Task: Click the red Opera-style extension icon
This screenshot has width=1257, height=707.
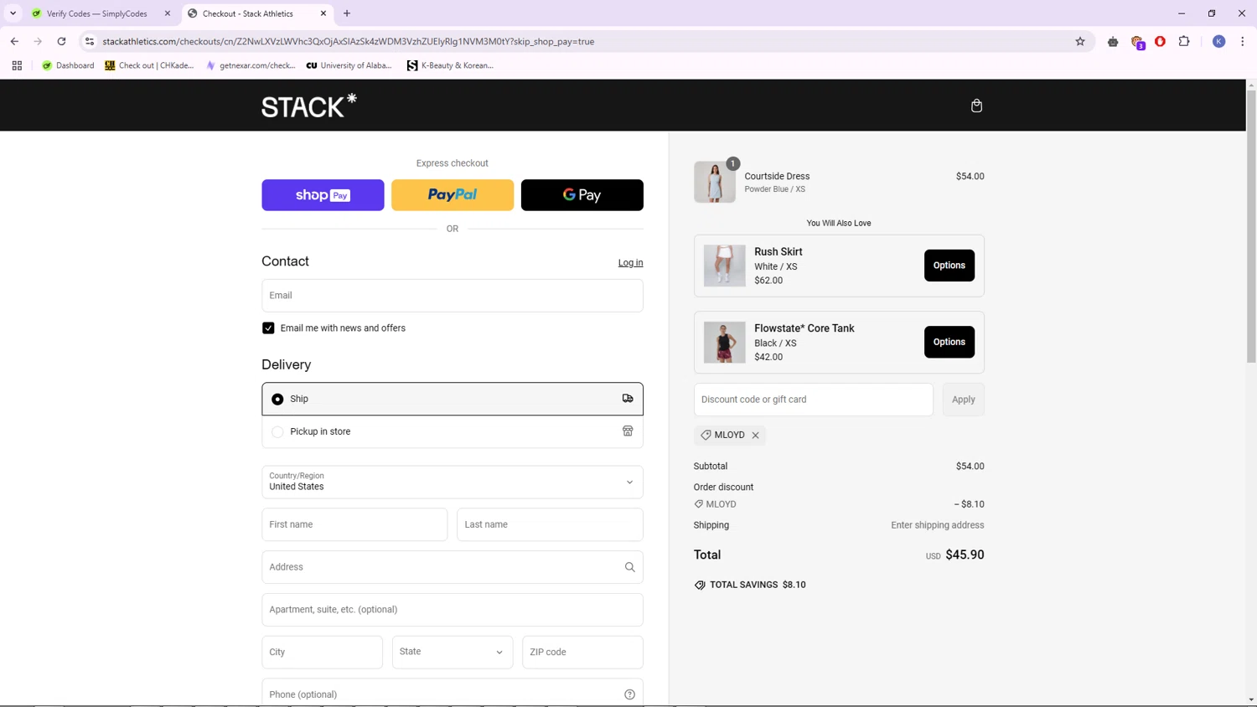Action: click(x=1160, y=41)
